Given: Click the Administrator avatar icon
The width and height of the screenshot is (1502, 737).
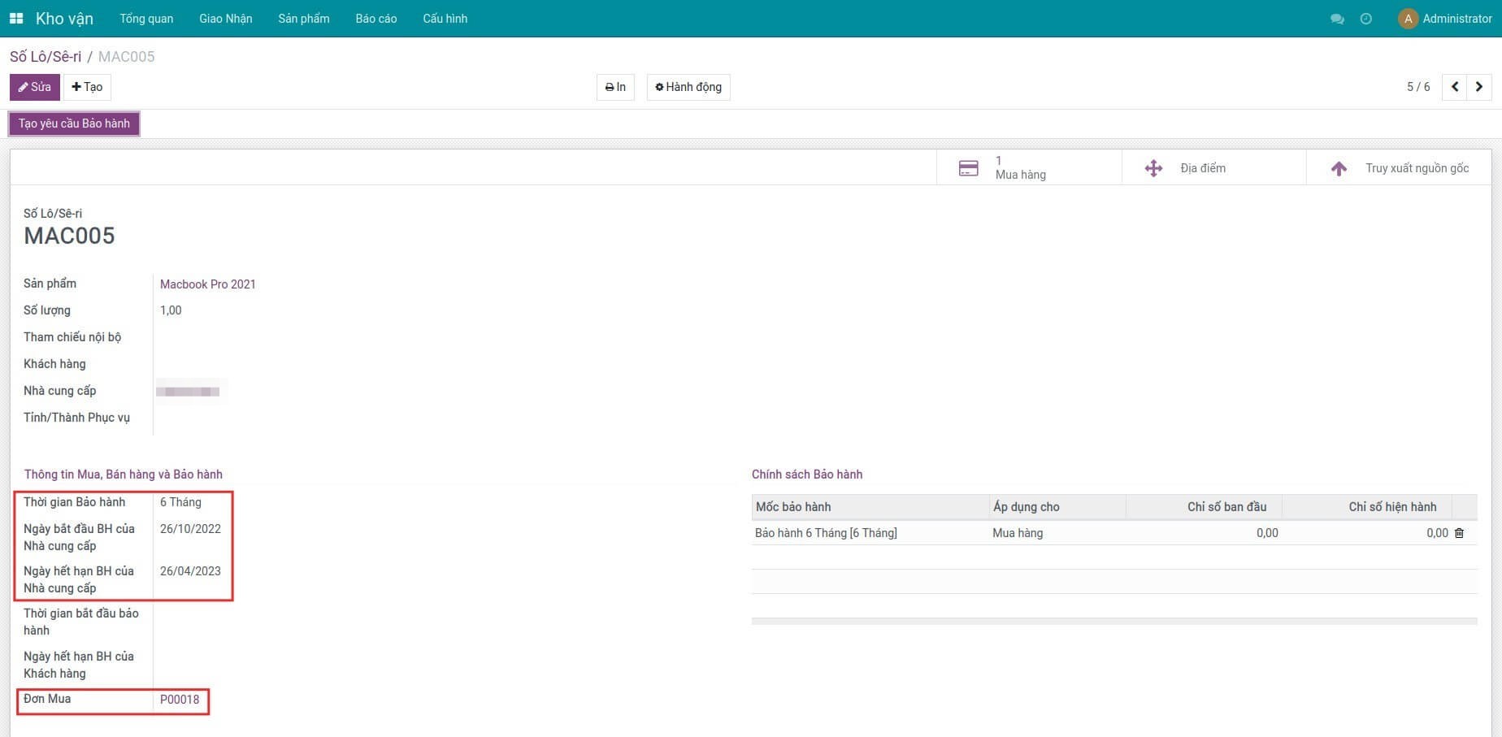Looking at the screenshot, I should 1408,19.
